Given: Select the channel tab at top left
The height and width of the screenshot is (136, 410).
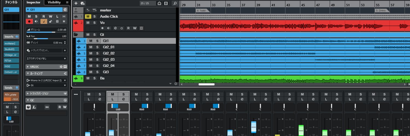Looking at the screenshot, I should (x=11, y=2).
